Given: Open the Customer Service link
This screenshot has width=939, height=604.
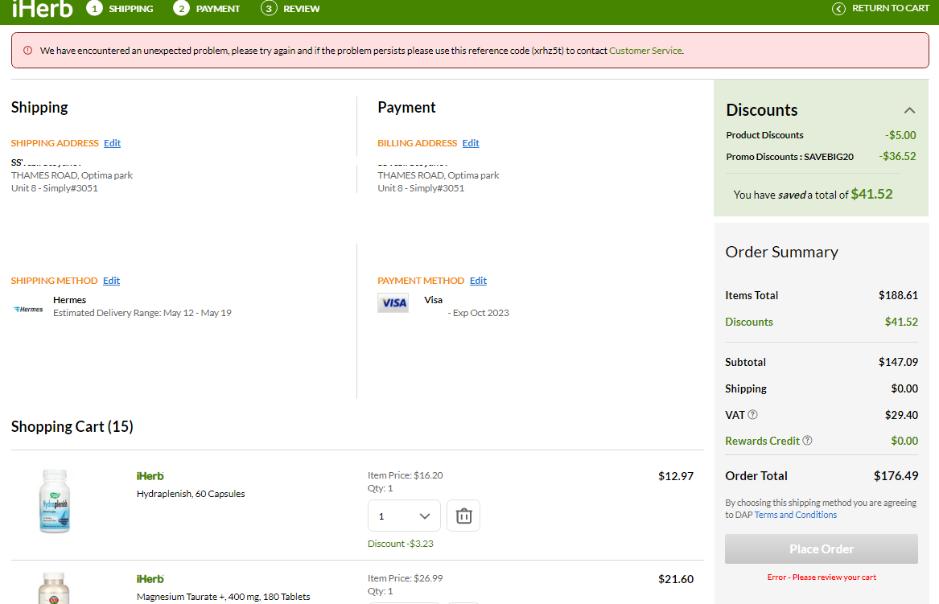Looking at the screenshot, I should [645, 51].
